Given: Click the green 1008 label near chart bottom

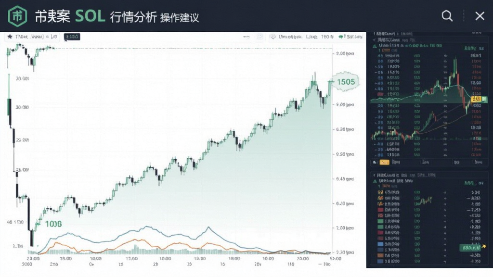Looking at the screenshot, I should (x=53, y=224).
